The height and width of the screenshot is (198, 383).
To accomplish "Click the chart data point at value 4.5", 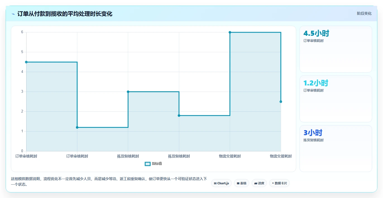I will click(x=26, y=62).
